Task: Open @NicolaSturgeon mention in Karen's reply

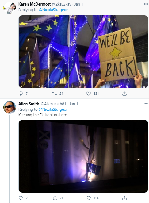Action: pyautogui.click(x=53, y=10)
